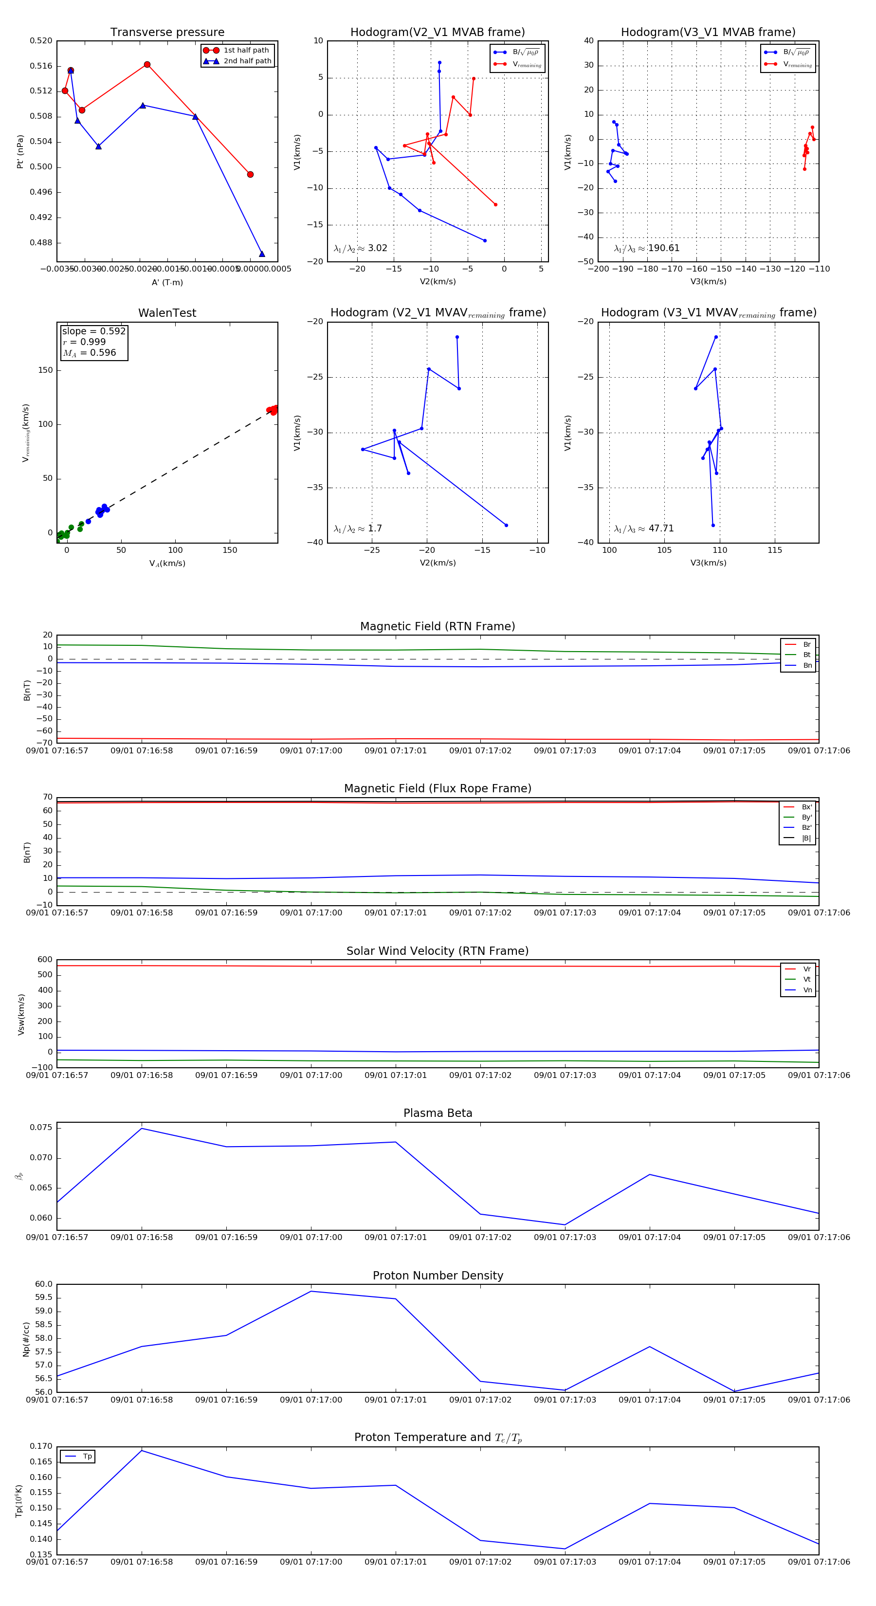This screenshot has height=1606, width=876.
Task: Select 'Bn' legend entry in RTN plot
Action: pos(798,665)
